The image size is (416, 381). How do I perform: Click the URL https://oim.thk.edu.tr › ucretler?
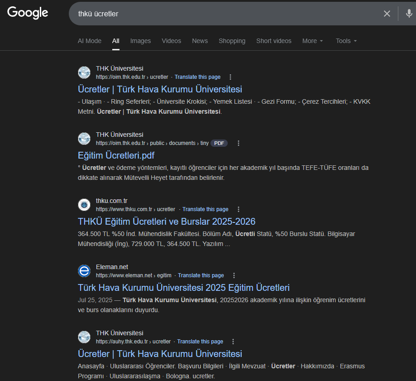[x=132, y=77]
